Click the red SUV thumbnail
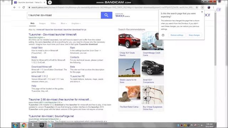Viewport: 228px width, 128px height. point(129,41)
